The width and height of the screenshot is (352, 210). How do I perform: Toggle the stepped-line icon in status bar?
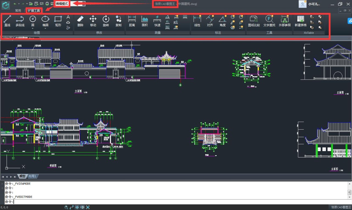pos(72,207)
